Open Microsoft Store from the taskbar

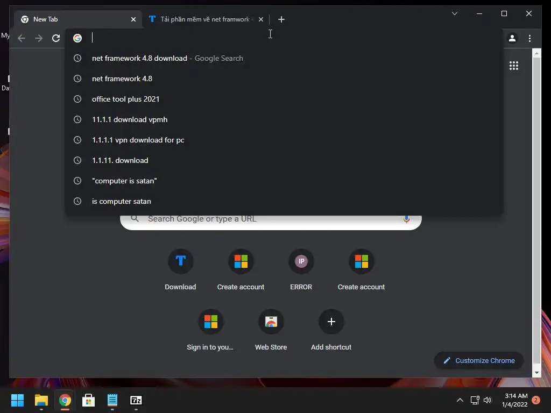coord(89,400)
